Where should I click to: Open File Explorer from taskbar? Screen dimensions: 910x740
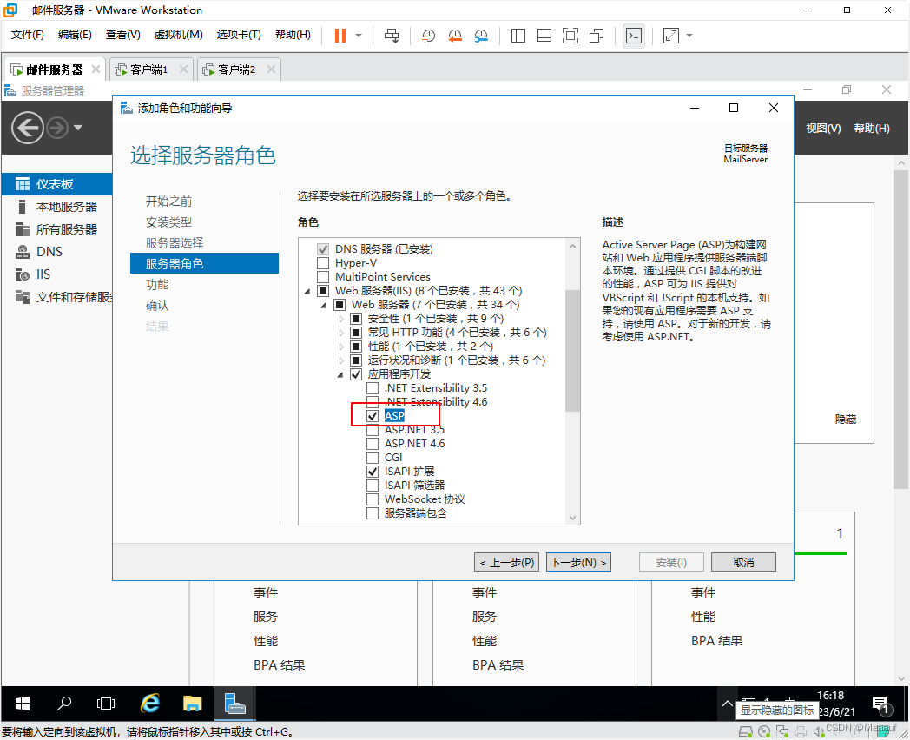[x=193, y=704]
